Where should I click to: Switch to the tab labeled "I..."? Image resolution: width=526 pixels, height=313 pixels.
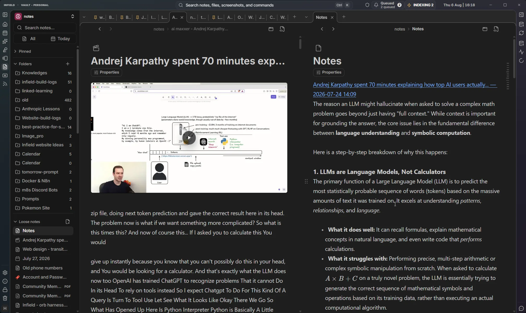coord(153,17)
